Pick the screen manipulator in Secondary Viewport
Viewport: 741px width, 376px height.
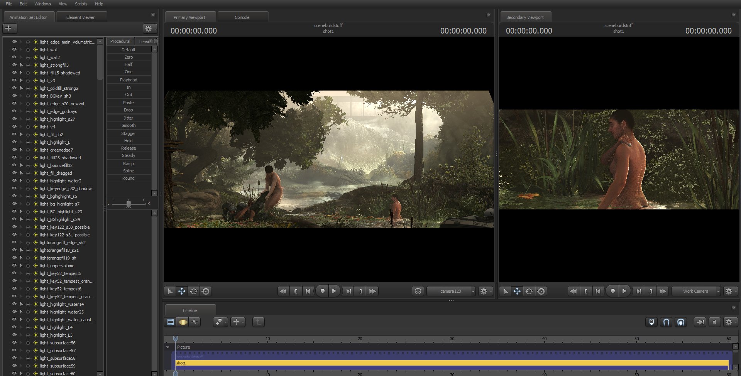click(x=541, y=291)
